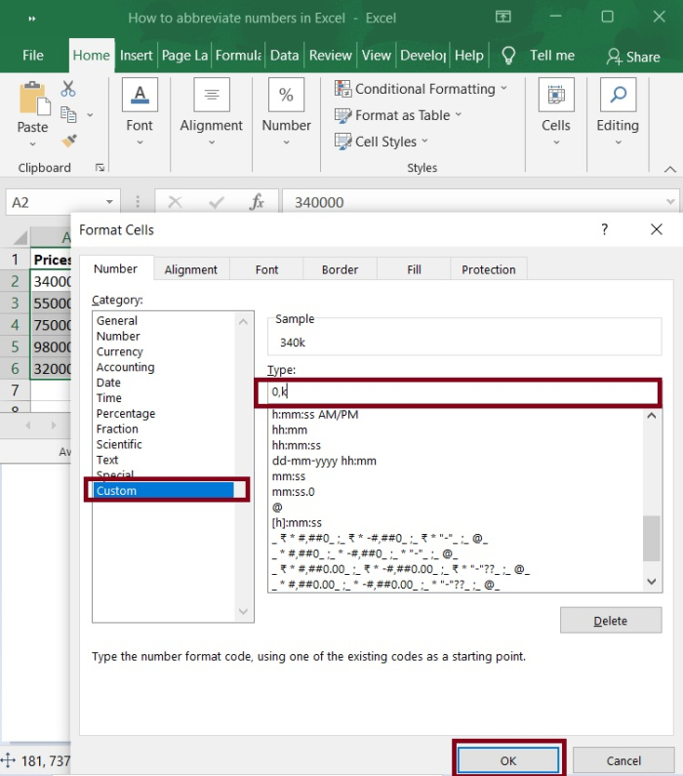The image size is (683, 776).
Task: Open the Font group icon
Action: tap(140, 96)
